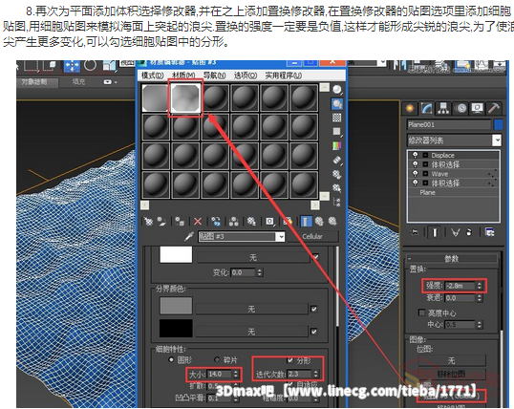Open the Motion panel tab
Image resolution: width=514 pixels, height=409 pixels.
coord(460,108)
